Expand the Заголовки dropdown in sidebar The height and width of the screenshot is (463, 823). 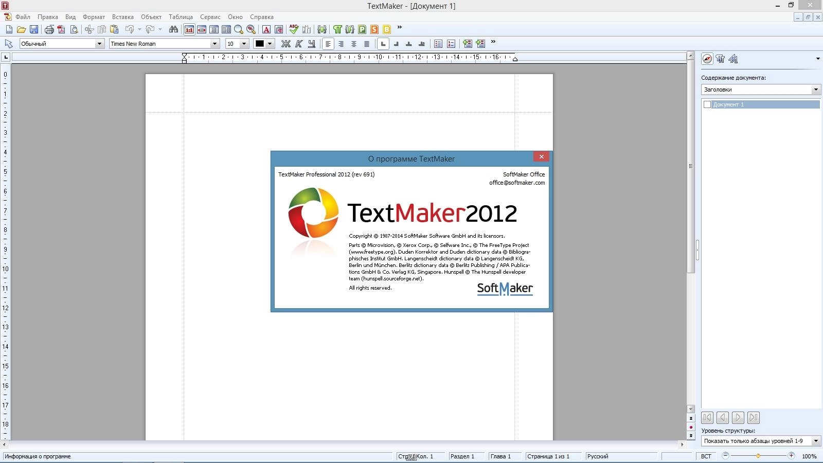pyautogui.click(x=816, y=90)
